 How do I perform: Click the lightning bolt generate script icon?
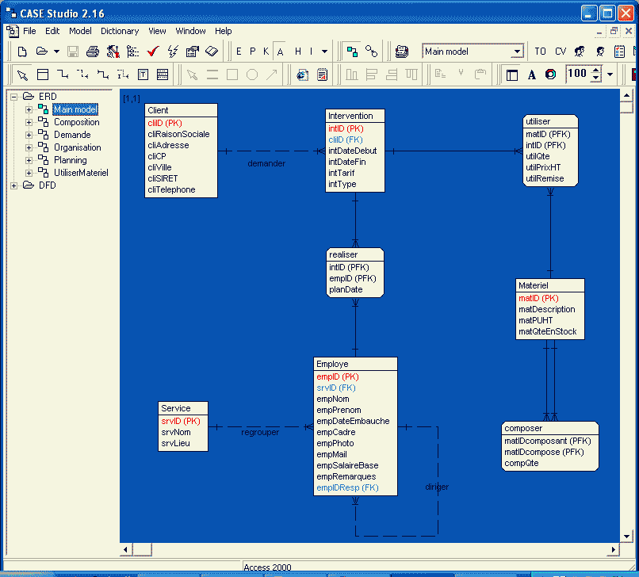click(x=172, y=52)
